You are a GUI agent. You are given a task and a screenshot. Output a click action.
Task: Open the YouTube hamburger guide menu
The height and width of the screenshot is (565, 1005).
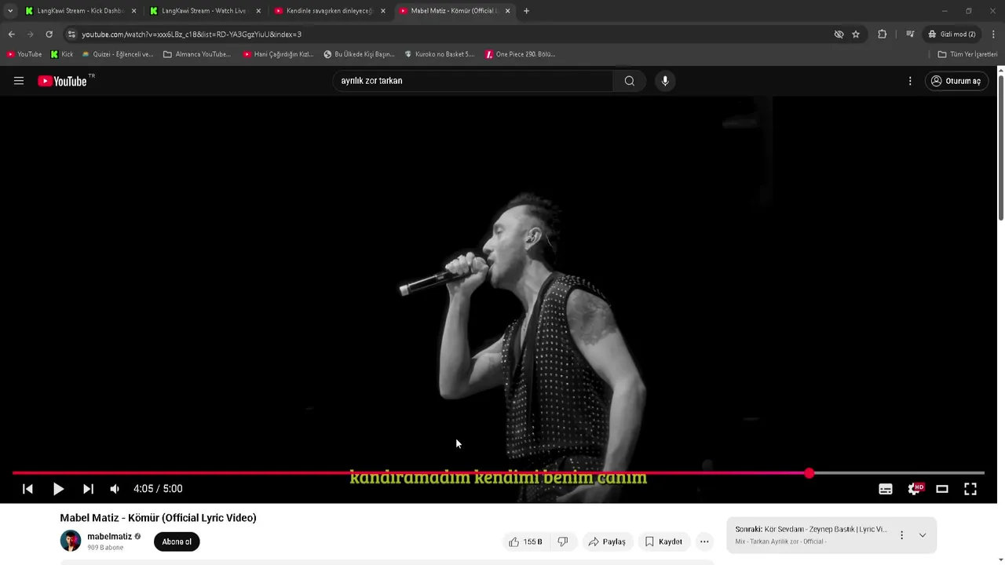coord(19,81)
